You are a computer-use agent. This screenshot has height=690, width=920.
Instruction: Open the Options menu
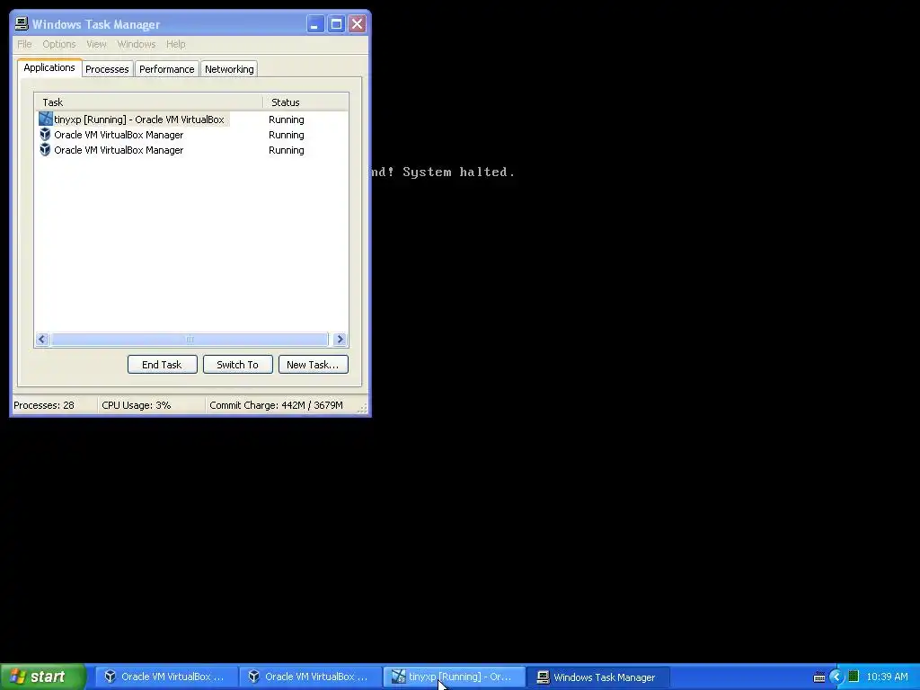pos(59,44)
